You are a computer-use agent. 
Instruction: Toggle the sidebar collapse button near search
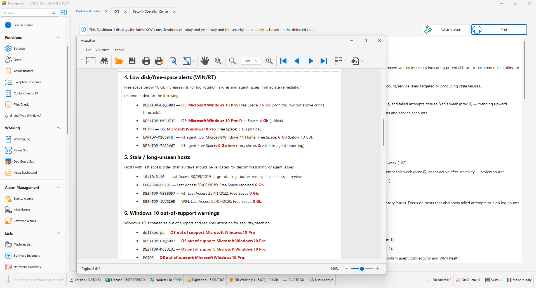[x=64, y=13]
